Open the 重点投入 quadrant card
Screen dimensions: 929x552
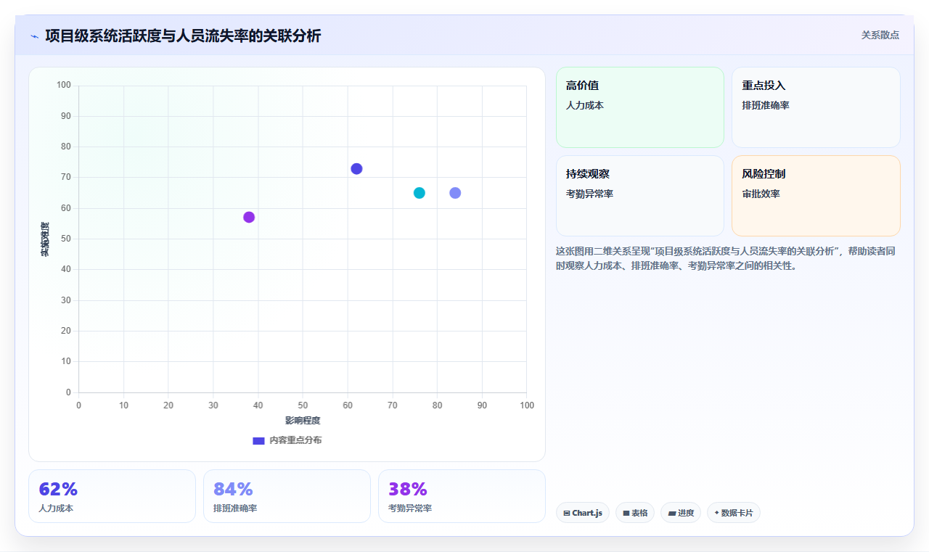(816, 107)
